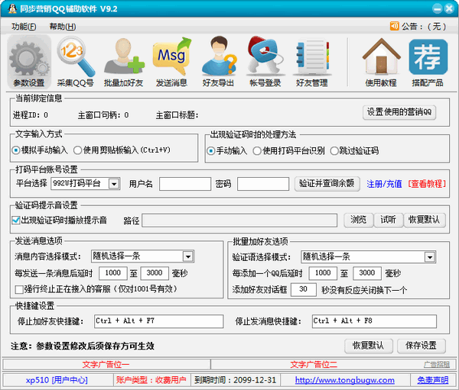This screenshot has width=459, height=390.
Task: Open 验证语选择模式 dropdown
Action: tap(430, 257)
